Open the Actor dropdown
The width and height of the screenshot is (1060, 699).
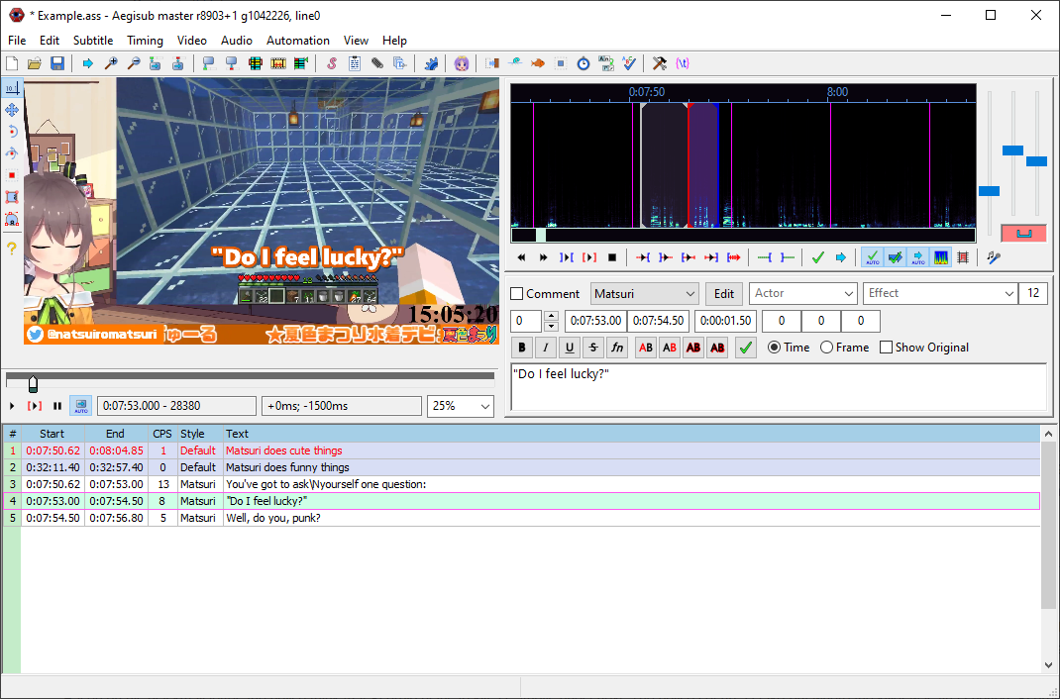pyautogui.click(x=803, y=294)
